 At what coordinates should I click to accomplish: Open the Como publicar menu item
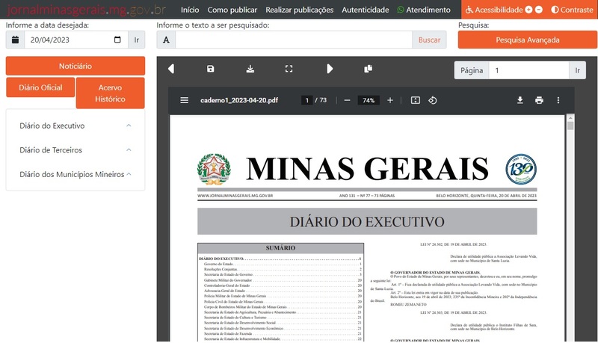(232, 10)
